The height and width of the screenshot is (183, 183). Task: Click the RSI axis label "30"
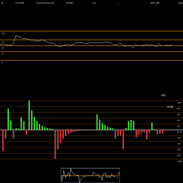[3, 54]
